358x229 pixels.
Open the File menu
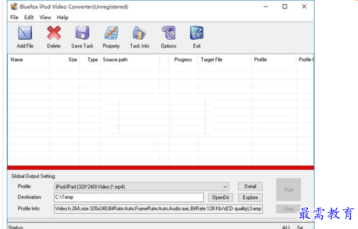(x=14, y=18)
